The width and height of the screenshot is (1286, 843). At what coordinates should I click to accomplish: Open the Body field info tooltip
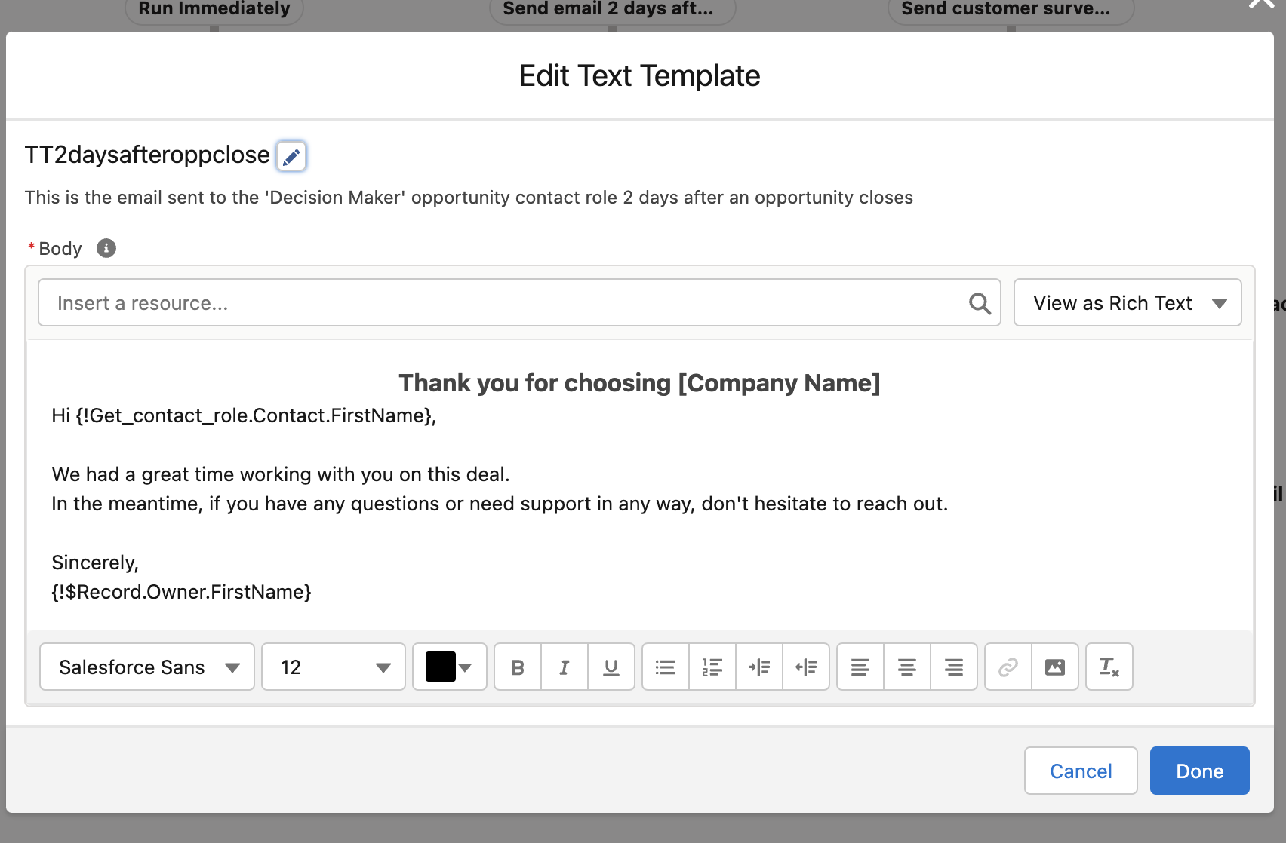click(106, 248)
